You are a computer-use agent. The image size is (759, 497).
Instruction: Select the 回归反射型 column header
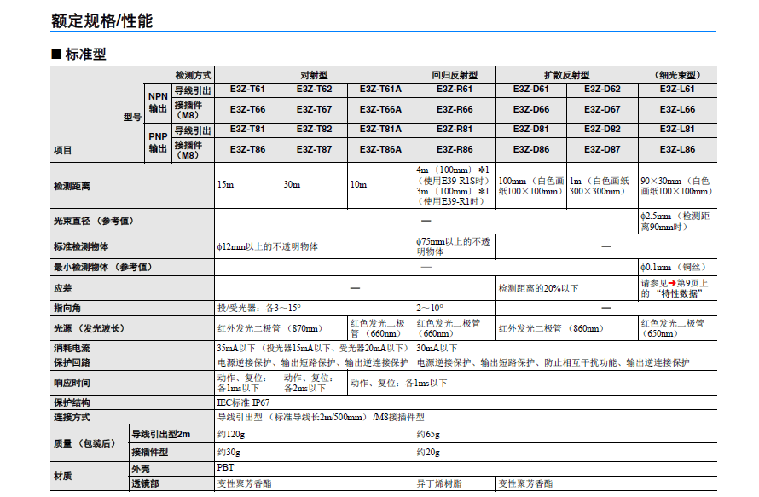point(455,75)
